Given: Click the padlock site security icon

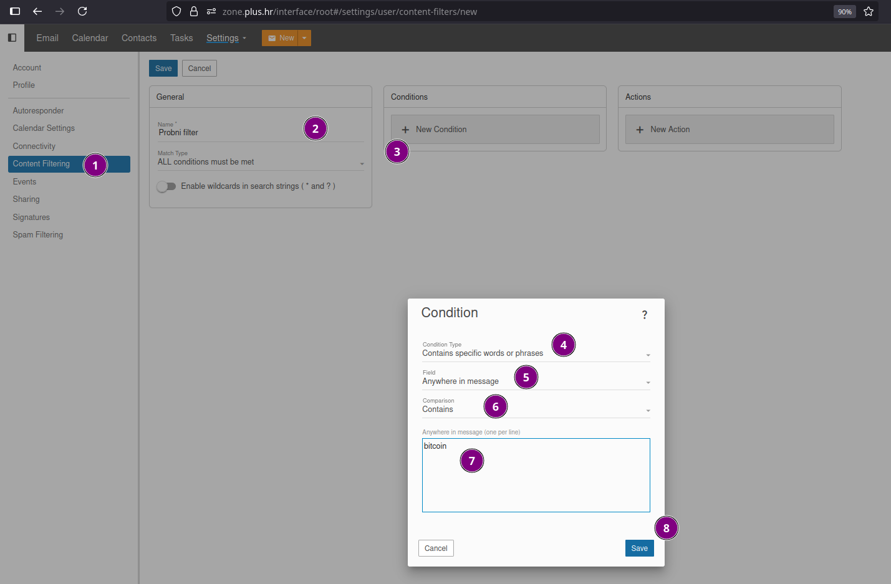Looking at the screenshot, I should (194, 11).
